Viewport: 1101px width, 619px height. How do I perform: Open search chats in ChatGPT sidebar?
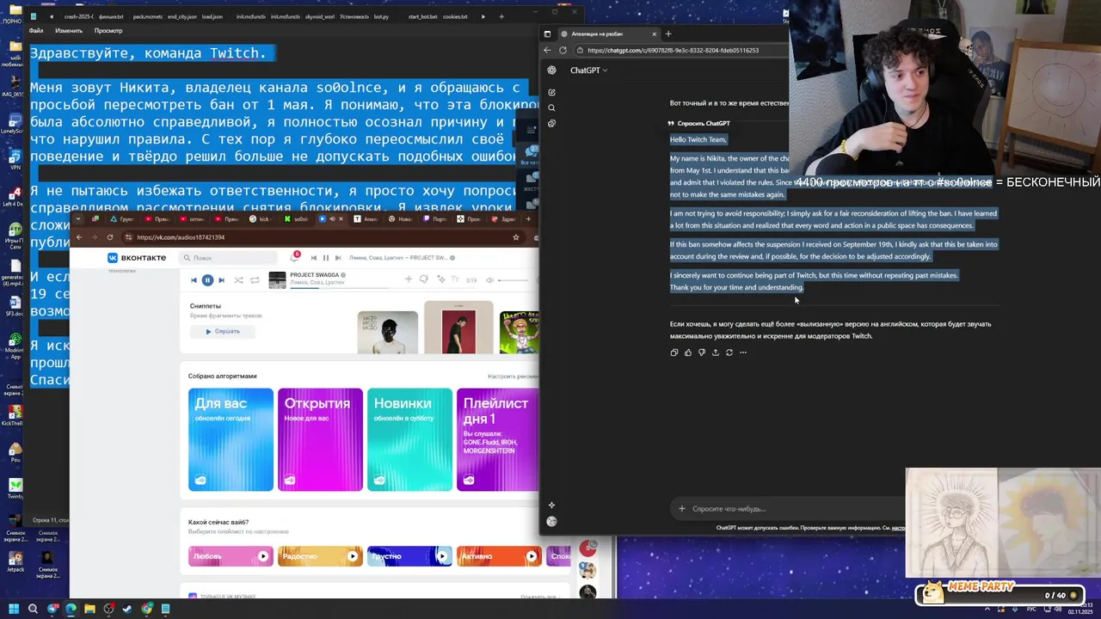(551, 107)
